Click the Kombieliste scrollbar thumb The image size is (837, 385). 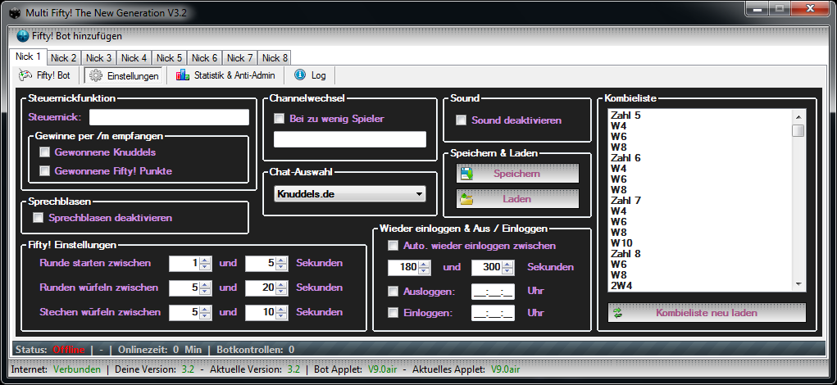coord(798,130)
